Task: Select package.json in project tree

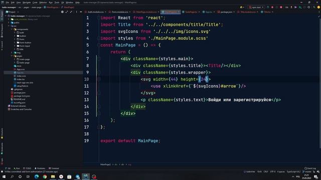Action: pyautogui.click(x=18, y=92)
